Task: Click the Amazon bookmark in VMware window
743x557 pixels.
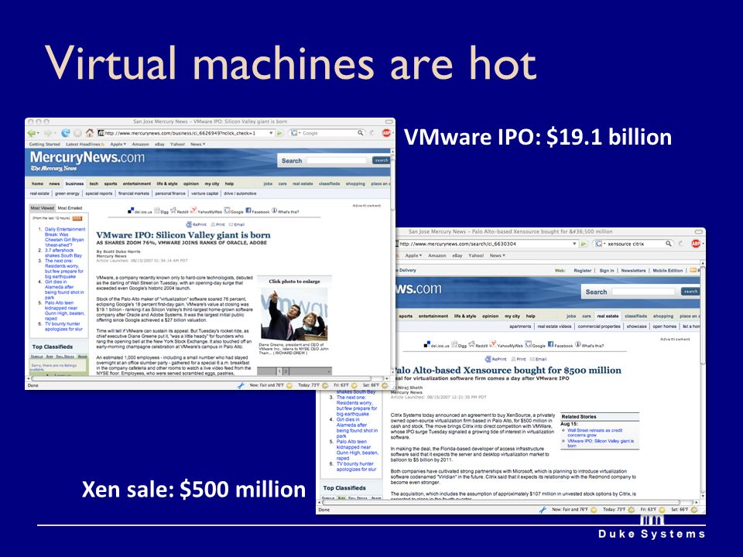Action: (140, 144)
